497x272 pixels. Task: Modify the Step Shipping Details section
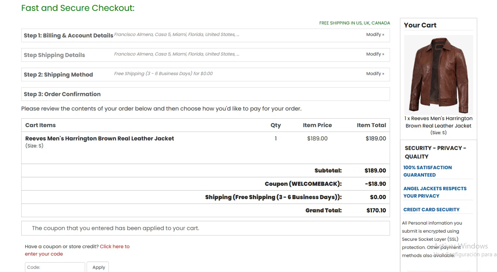[375, 54]
